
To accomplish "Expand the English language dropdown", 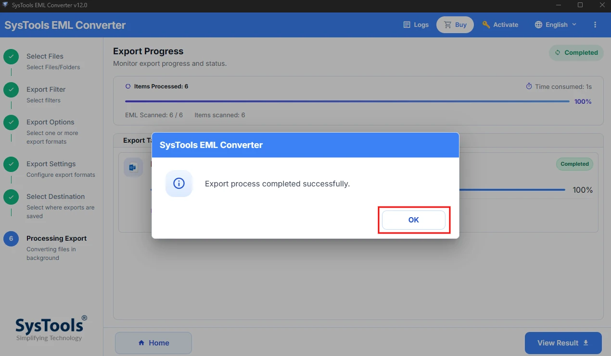I will [x=556, y=25].
